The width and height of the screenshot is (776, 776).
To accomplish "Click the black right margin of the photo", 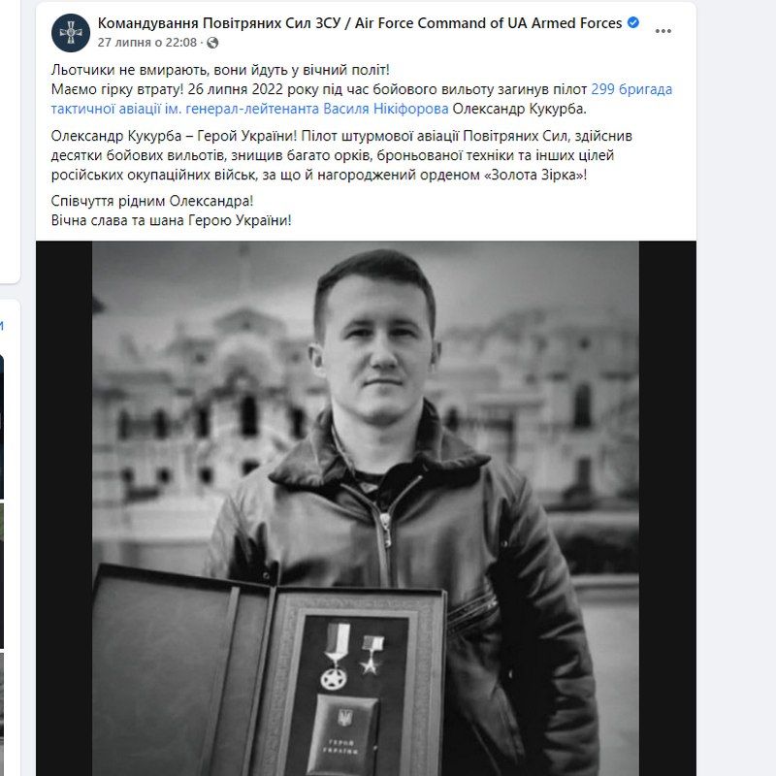I will click(x=667, y=508).
